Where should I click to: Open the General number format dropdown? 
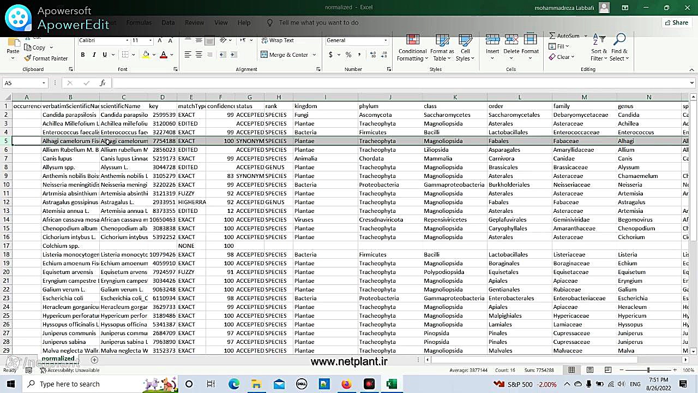(x=385, y=40)
